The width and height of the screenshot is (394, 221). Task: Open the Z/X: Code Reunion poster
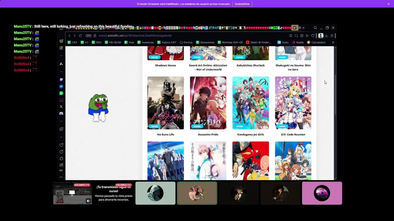click(293, 103)
